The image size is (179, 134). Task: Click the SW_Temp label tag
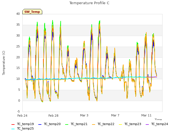(32, 12)
